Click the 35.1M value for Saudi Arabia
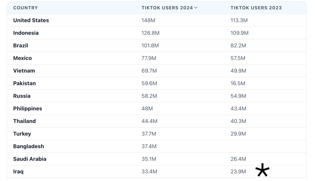 (149, 159)
